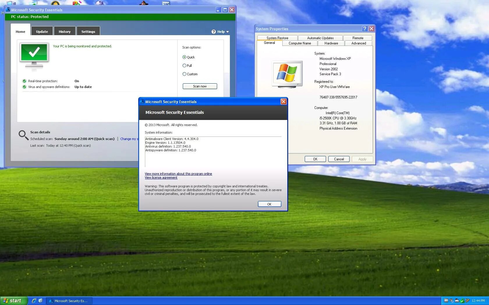This screenshot has width=489, height=305.
Task: Open the Computer Name tab
Action: [x=300, y=43]
